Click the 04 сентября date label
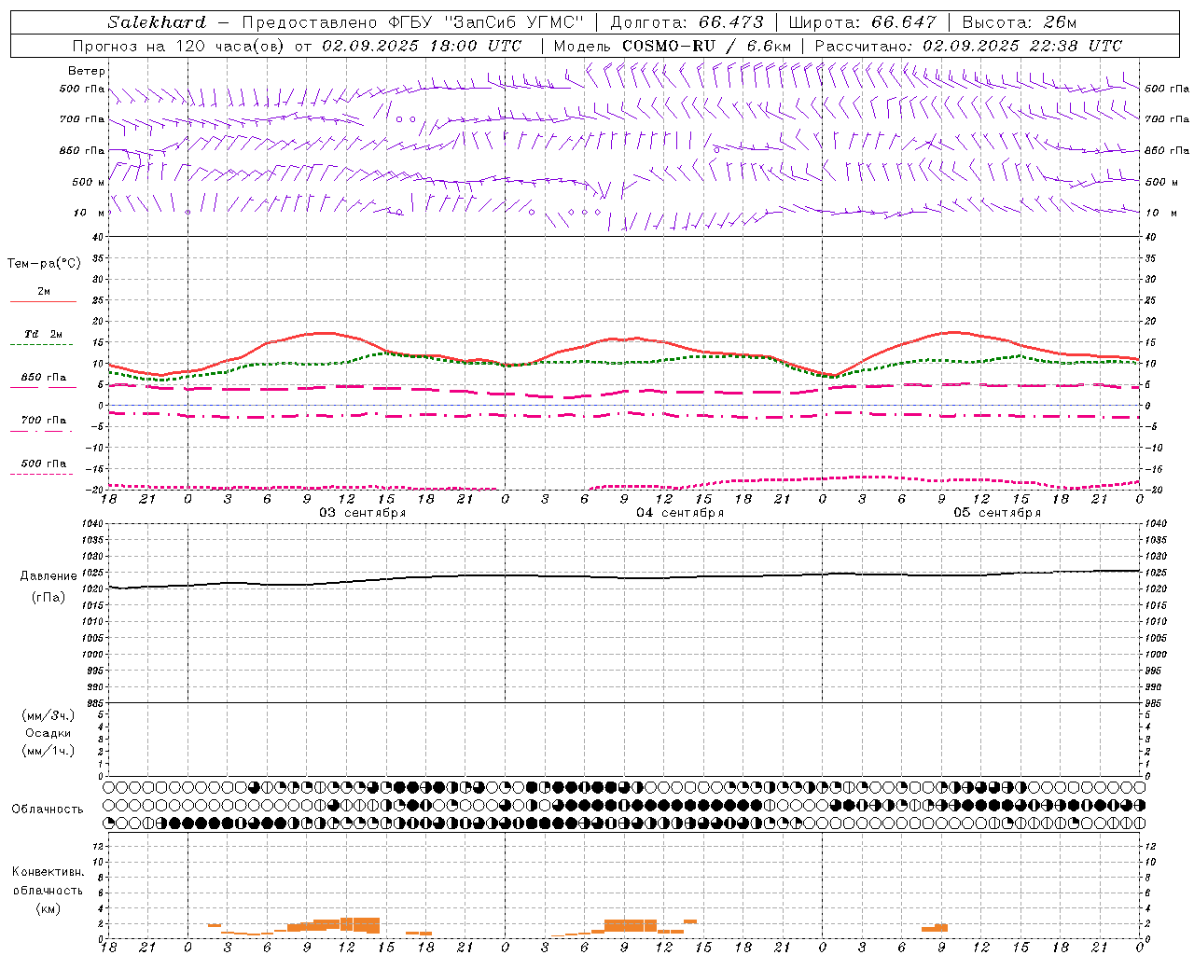The height and width of the screenshot is (955, 1194). tap(680, 512)
